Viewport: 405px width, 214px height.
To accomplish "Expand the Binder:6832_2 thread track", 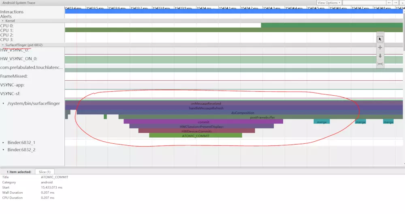I will click(3, 150).
